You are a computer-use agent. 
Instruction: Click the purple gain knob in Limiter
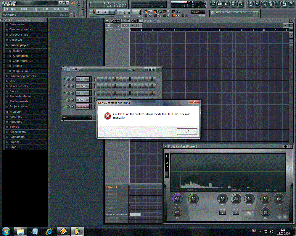177,199
